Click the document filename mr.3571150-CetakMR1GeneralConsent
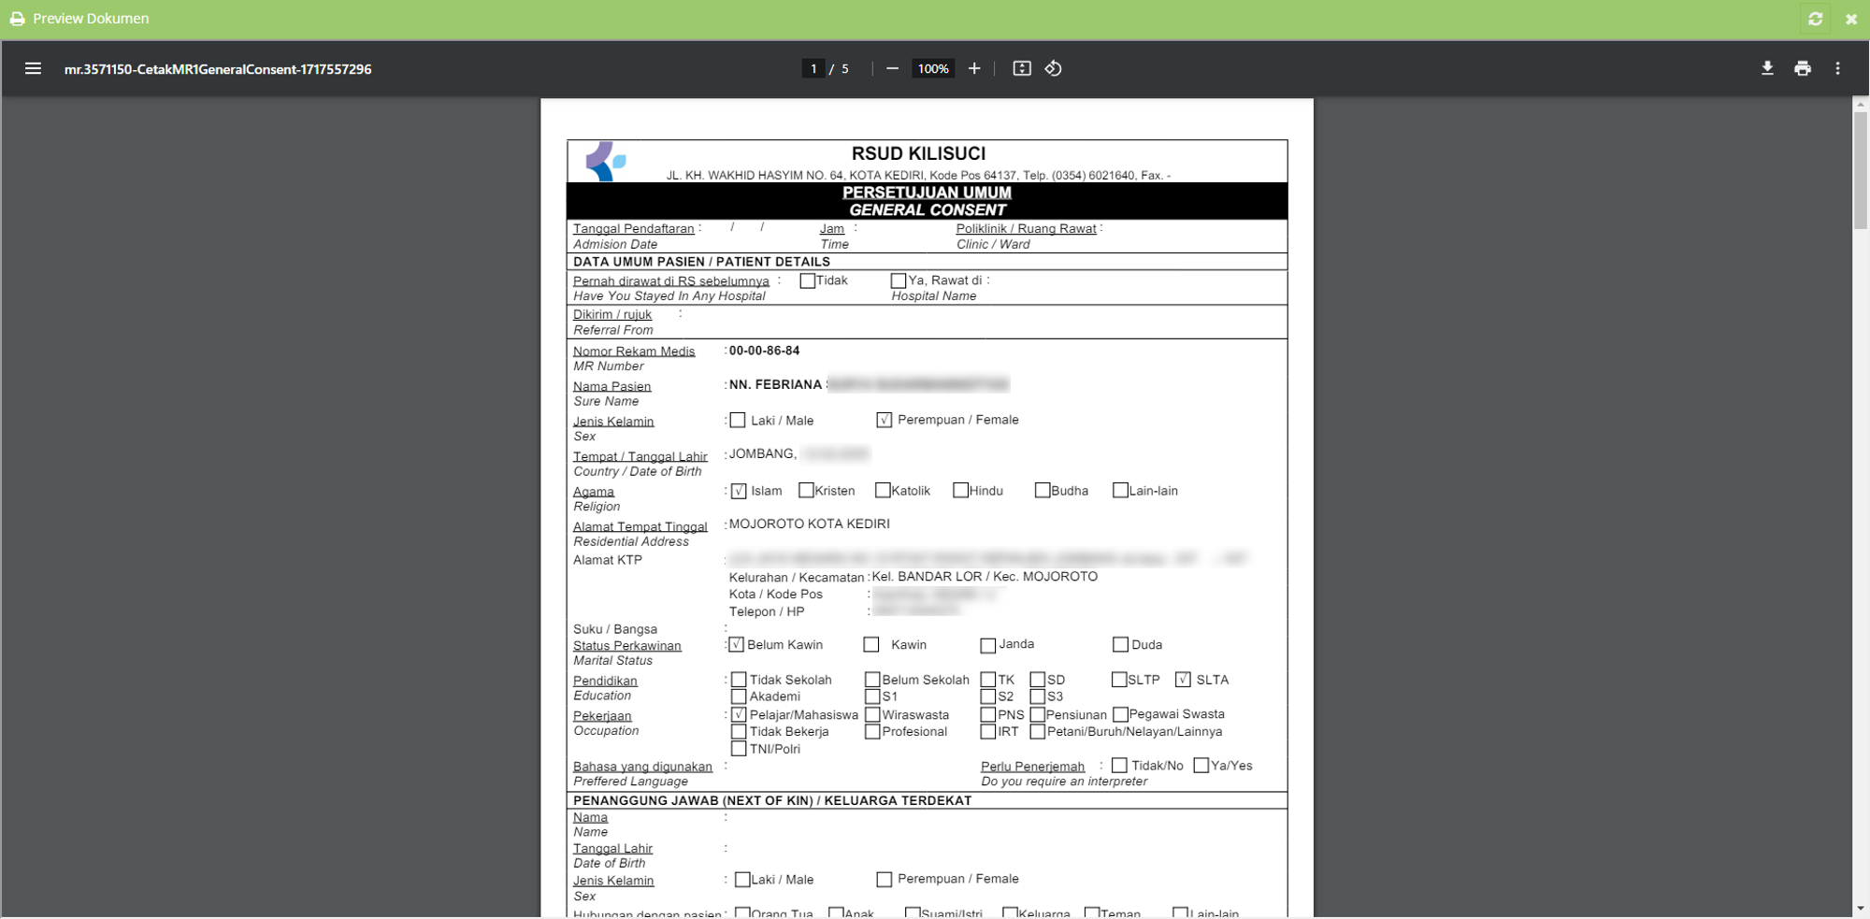 pyautogui.click(x=218, y=69)
